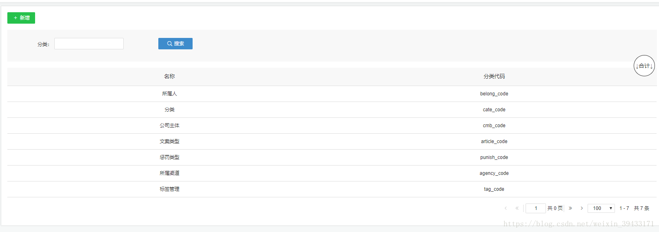Viewport: 659px width, 232px height.
Task: Jump to last page double arrow
Action: point(570,208)
